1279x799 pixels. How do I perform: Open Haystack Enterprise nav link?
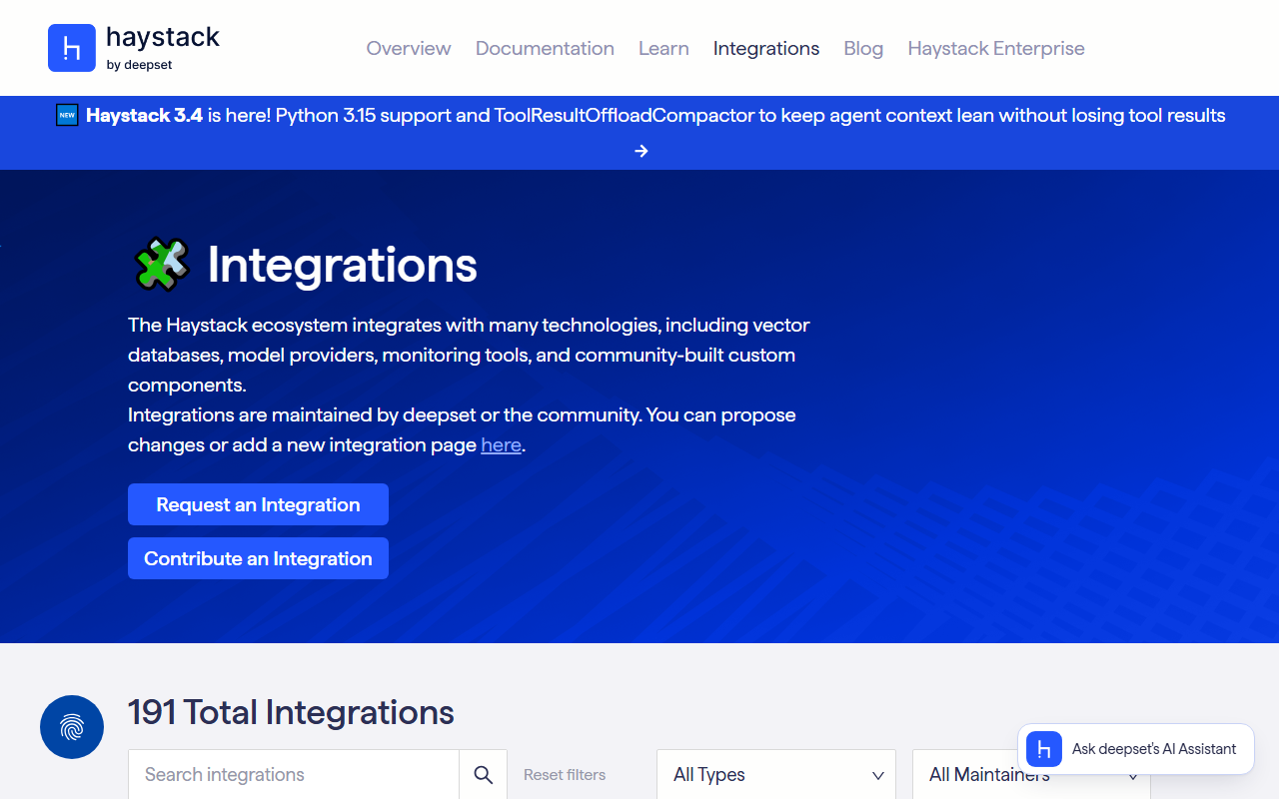[996, 48]
